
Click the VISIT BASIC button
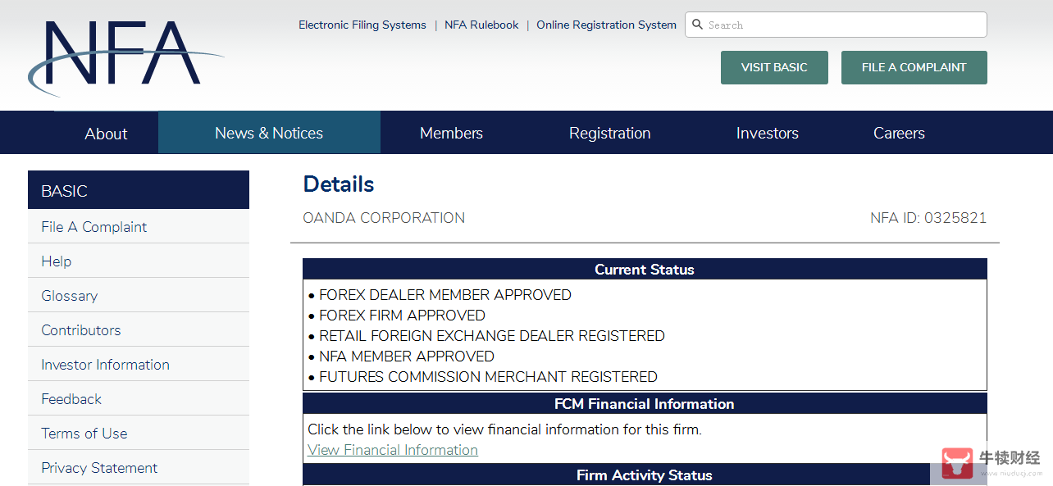[774, 67]
